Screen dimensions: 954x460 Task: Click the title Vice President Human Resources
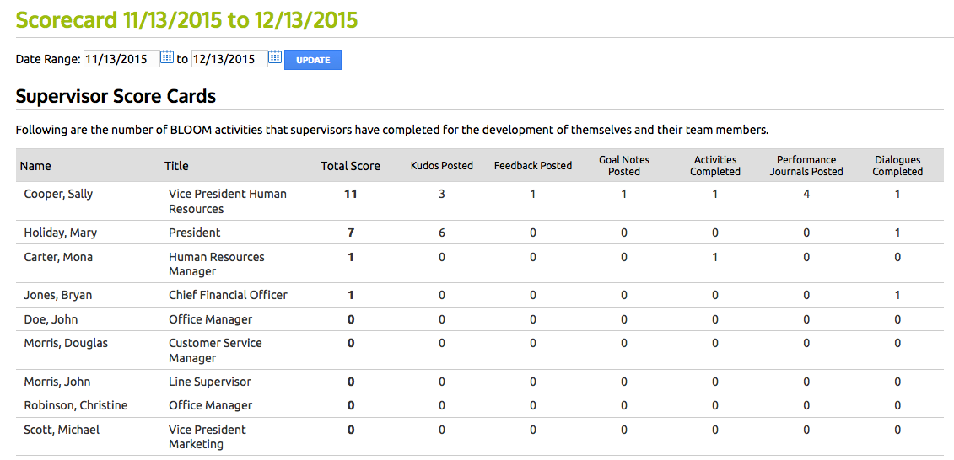point(228,201)
